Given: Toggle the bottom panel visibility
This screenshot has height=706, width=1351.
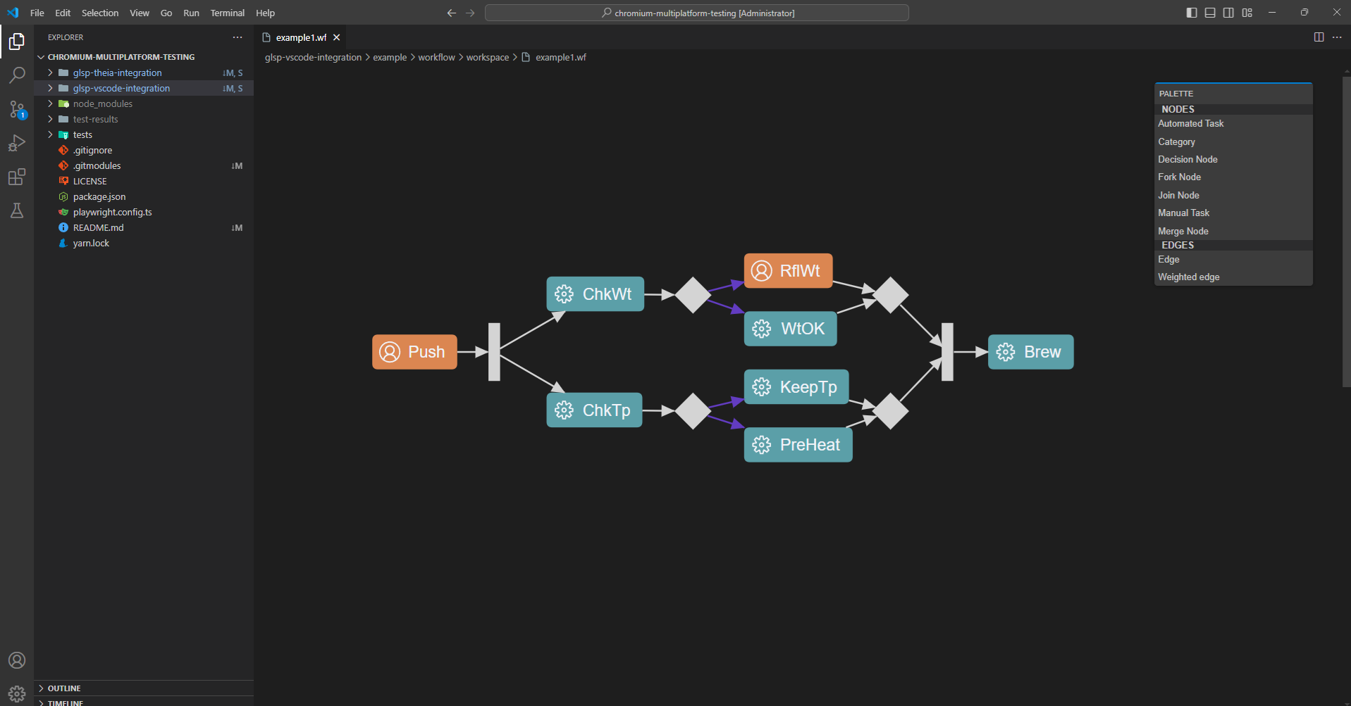Looking at the screenshot, I should coord(1209,12).
